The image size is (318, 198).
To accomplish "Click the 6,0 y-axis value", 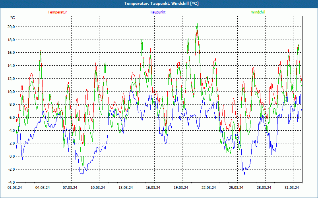I will (12, 117).
